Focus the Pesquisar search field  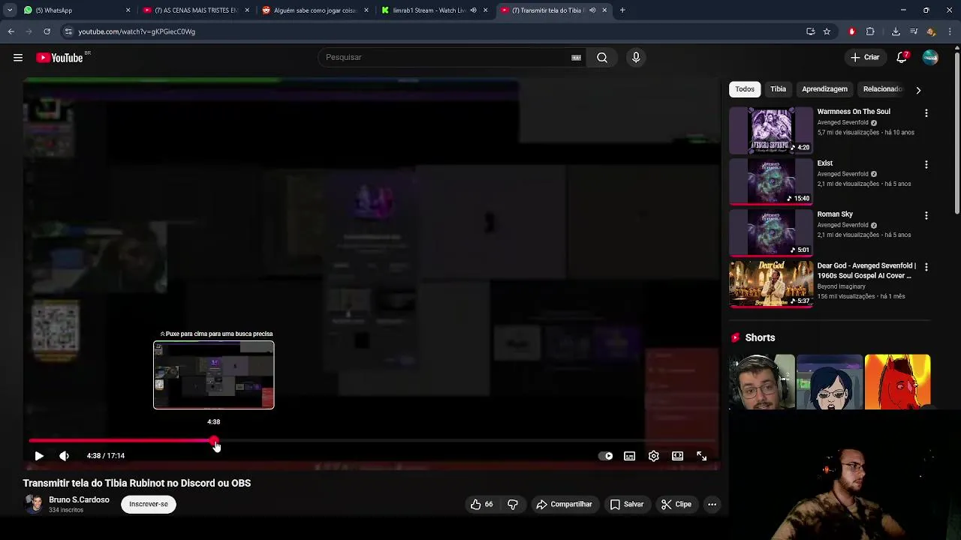pyautogui.click(x=447, y=58)
